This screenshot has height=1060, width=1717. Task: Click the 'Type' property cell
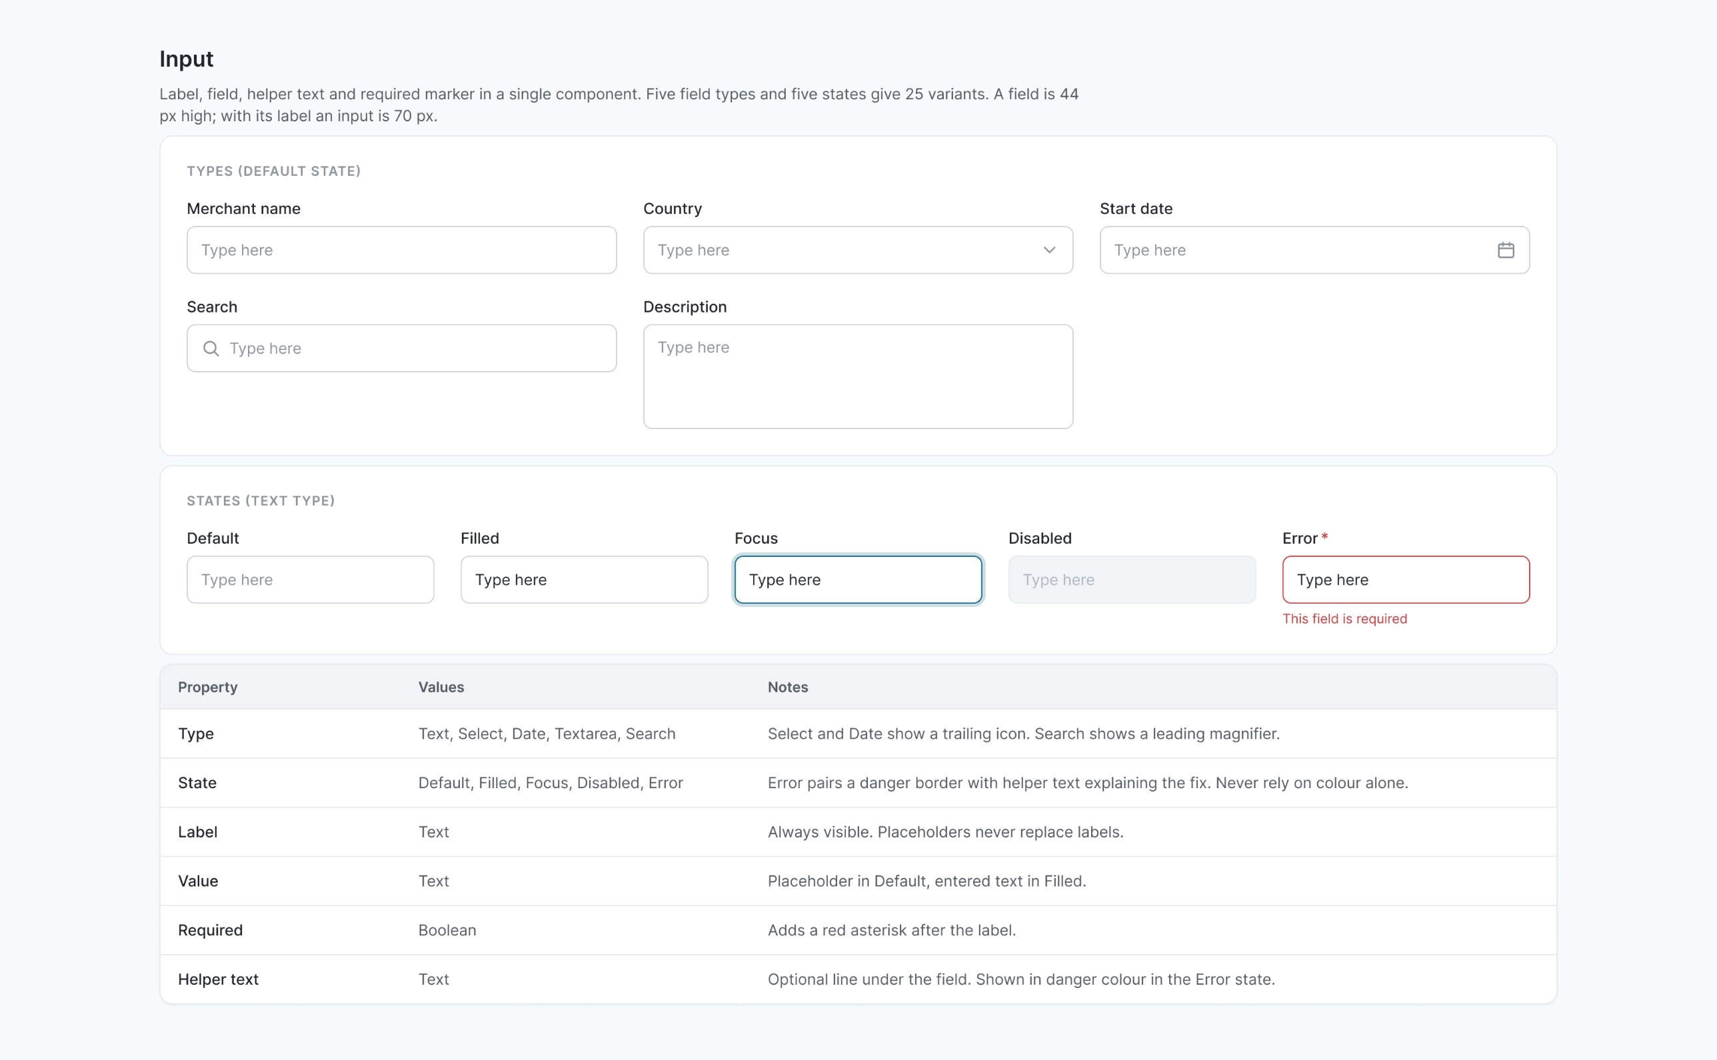[196, 734]
